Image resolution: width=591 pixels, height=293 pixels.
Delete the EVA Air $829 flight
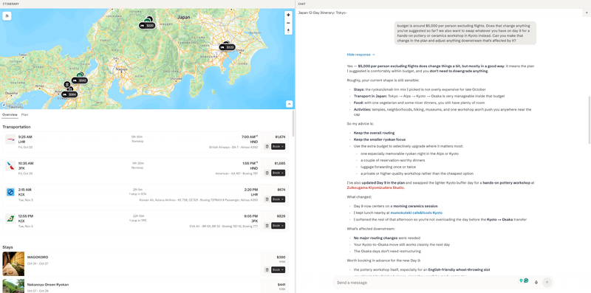267,225
